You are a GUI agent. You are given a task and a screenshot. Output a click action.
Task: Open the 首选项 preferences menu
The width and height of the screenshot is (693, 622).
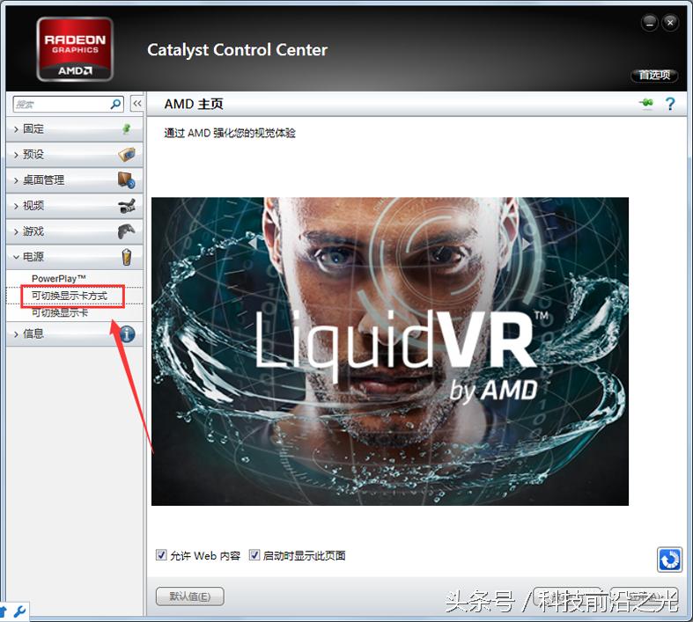click(x=654, y=75)
